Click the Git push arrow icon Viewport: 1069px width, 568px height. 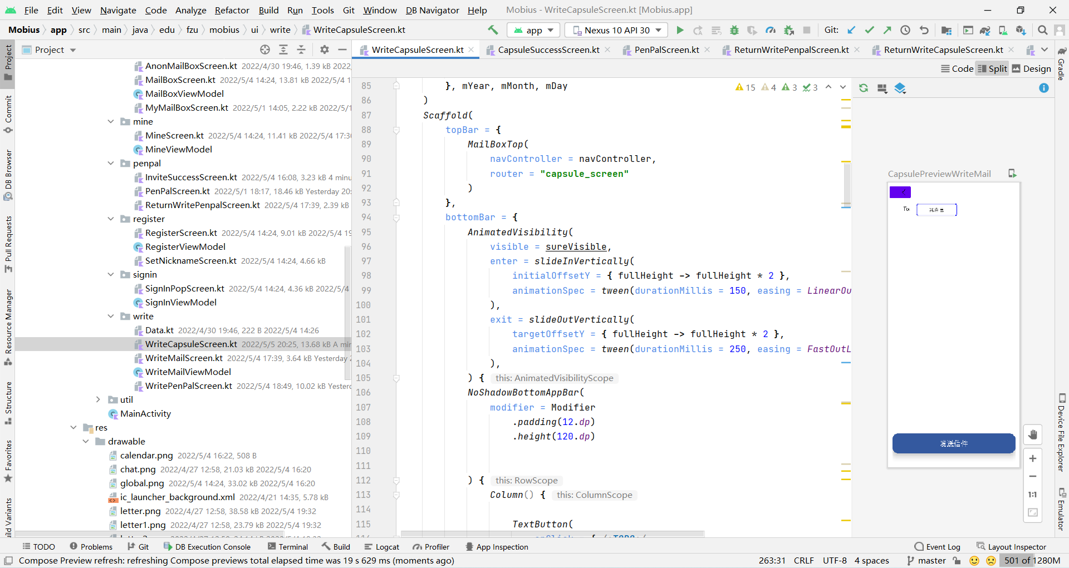pos(887,30)
